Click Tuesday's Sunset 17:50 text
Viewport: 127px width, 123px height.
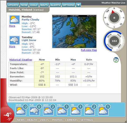coord(31,53)
